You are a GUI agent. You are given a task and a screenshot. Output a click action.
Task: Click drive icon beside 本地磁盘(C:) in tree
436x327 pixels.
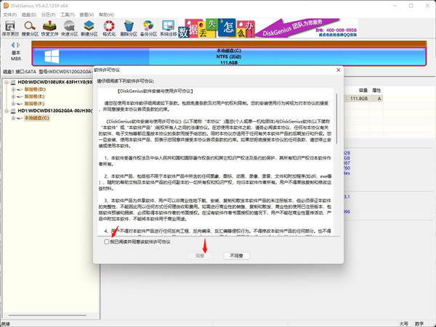[x=20, y=118]
